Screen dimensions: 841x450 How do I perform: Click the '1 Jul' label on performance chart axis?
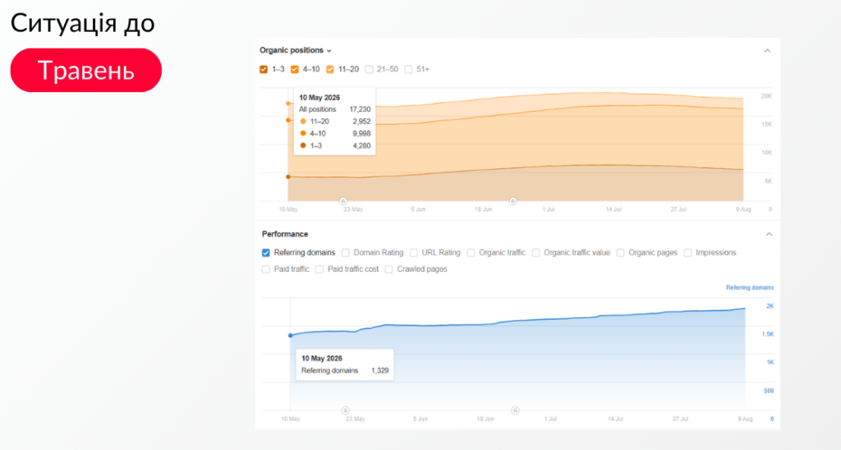click(x=550, y=419)
